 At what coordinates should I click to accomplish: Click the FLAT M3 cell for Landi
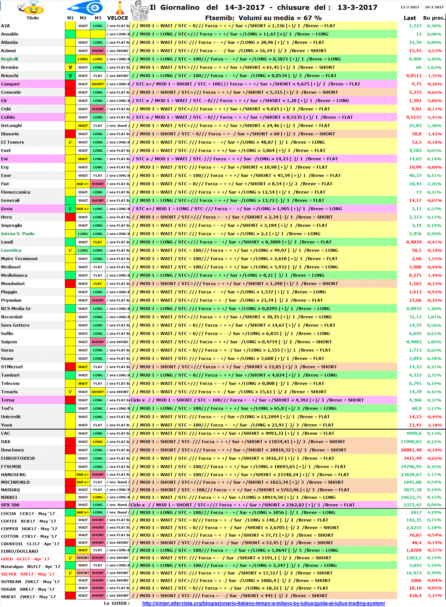pyautogui.click(x=98, y=242)
